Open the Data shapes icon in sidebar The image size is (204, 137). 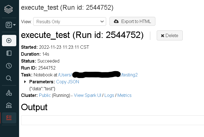pyautogui.click(x=9, y=93)
